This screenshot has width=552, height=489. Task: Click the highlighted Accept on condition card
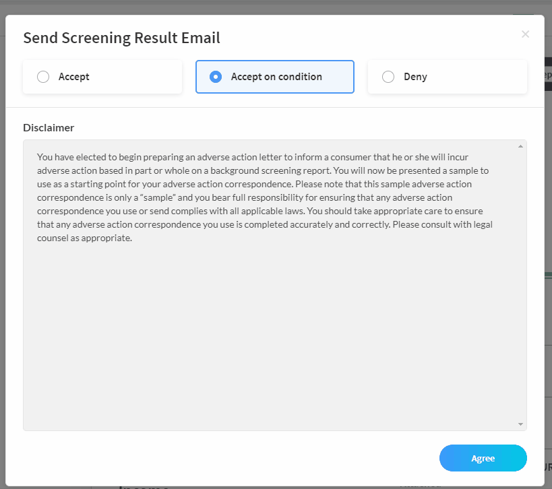coord(274,76)
